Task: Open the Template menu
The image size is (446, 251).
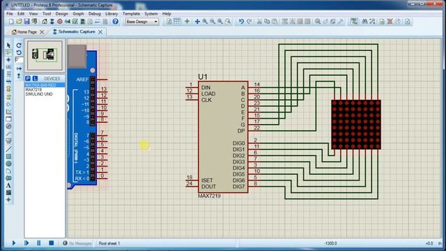Action: tap(131, 14)
